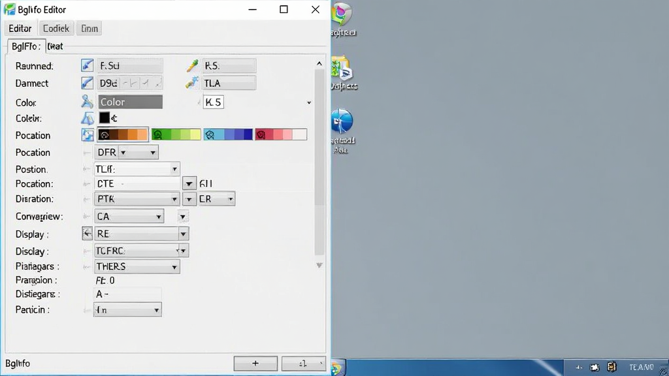Click the refresh icon in Pocation palette row
Viewport: 669px width, 376px height.
click(88, 135)
